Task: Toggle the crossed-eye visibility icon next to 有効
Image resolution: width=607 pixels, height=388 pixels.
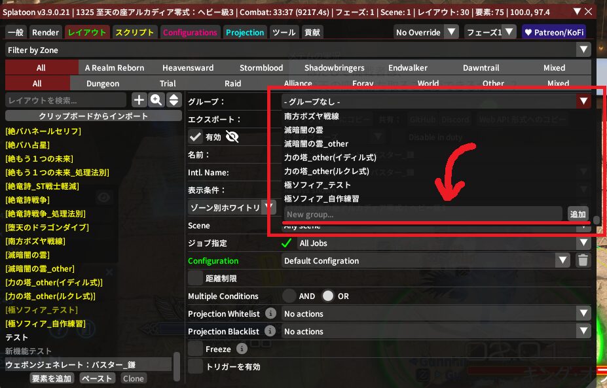Action: tap(232, 137)
